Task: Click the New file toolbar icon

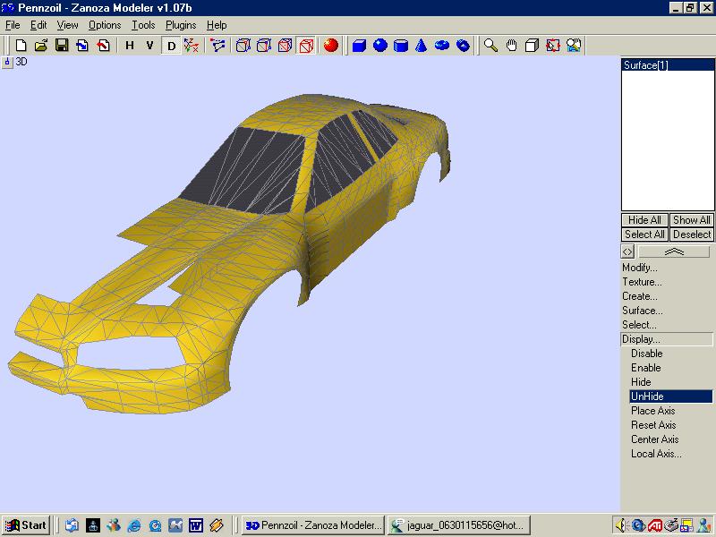Action: [21, 45]
